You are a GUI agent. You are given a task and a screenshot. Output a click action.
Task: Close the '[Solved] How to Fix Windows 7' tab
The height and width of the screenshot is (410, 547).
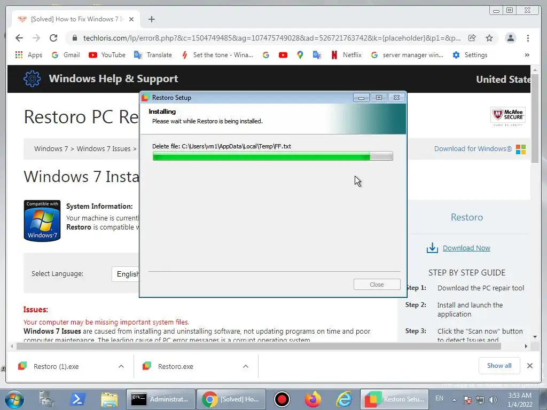click(131, 19)
